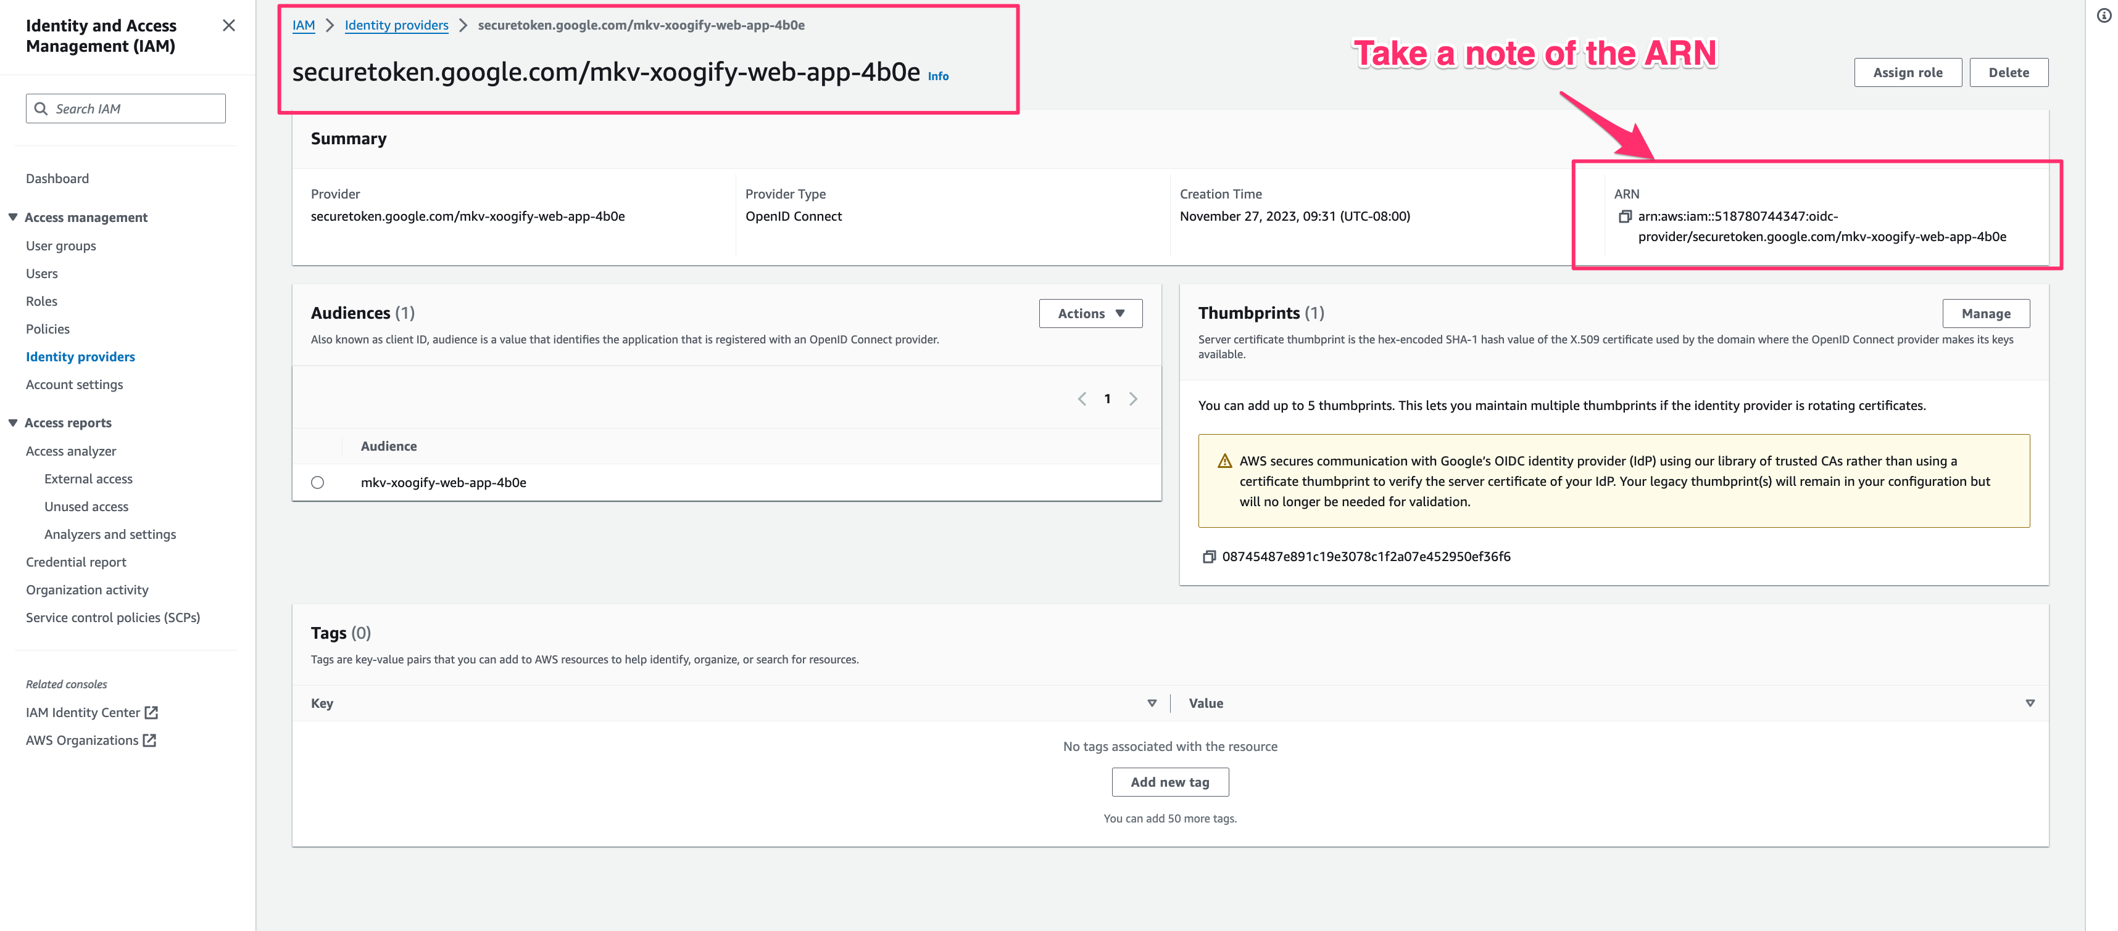Viewport: 2118px width, 931px height.
Task: Copy the ARN using copy icon
Action: (1625, 217)
